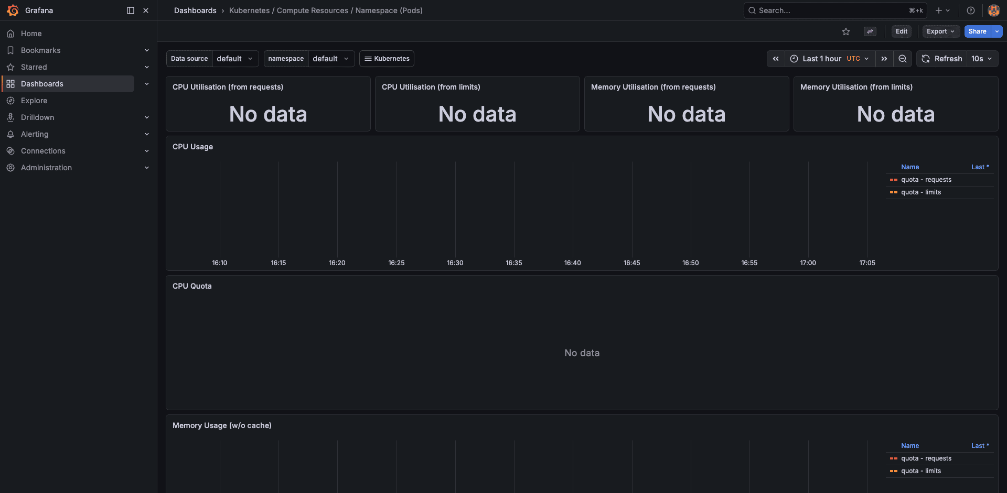Viewport: 1007px width, 493px height.
Task: Click the Kubernetes filter chip
Action: point(387,59)
